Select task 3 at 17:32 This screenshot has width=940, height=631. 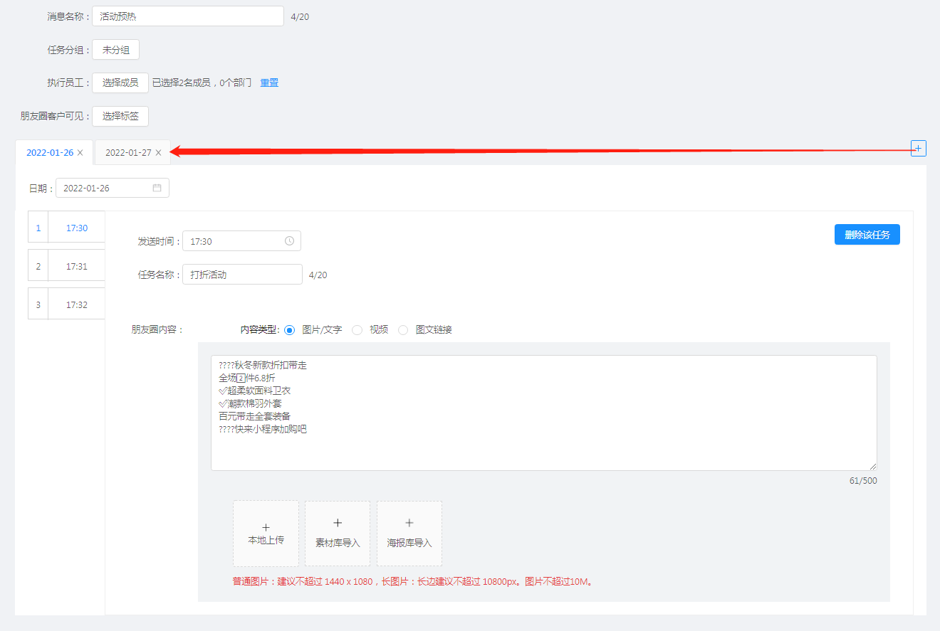66,304
